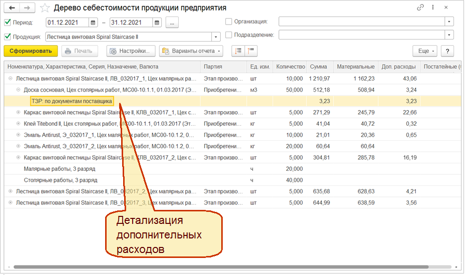Add report to favorites with star icon

click(x=45, y=8)
